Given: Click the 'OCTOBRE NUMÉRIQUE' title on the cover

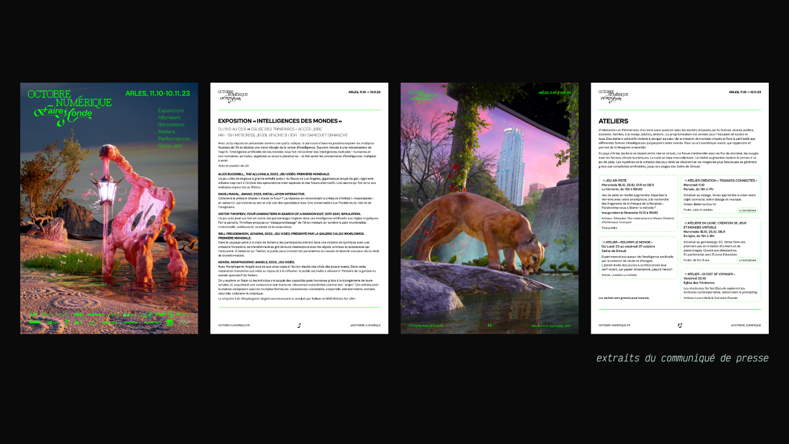Looking at the screenshot, I should tap(70, 98).
